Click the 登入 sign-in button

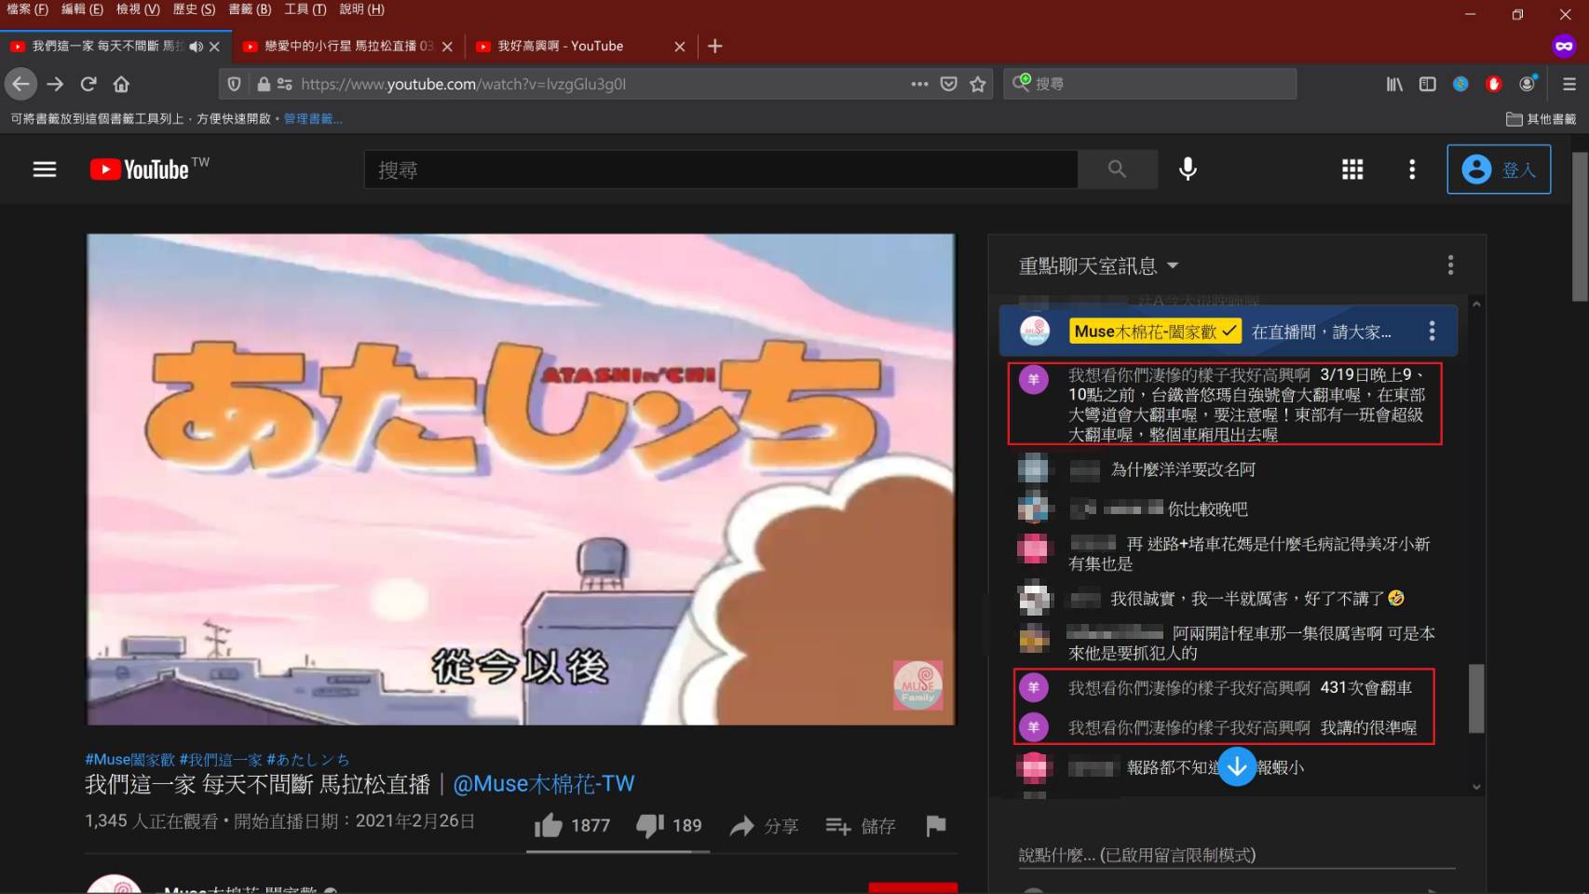[1499, 169]
